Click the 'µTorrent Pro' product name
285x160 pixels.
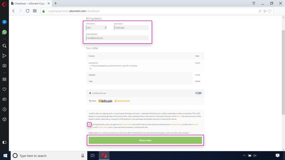click(93, 63)
